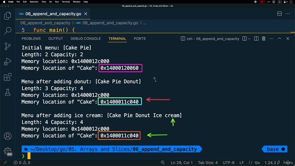Viewport: 295px width, 166px height.
Task: Click 'Menu after adding donut' output line
Action: pos(81,82)
